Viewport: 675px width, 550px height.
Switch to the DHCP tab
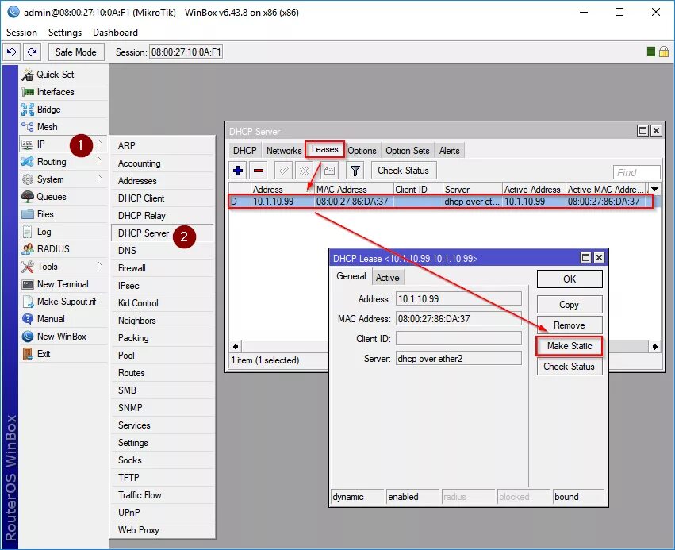pyautogui.click(x=244, y=151)
